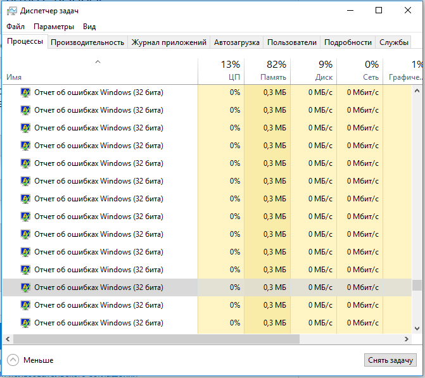Click the highlighted row's Windows error report icon

[25, 287]
